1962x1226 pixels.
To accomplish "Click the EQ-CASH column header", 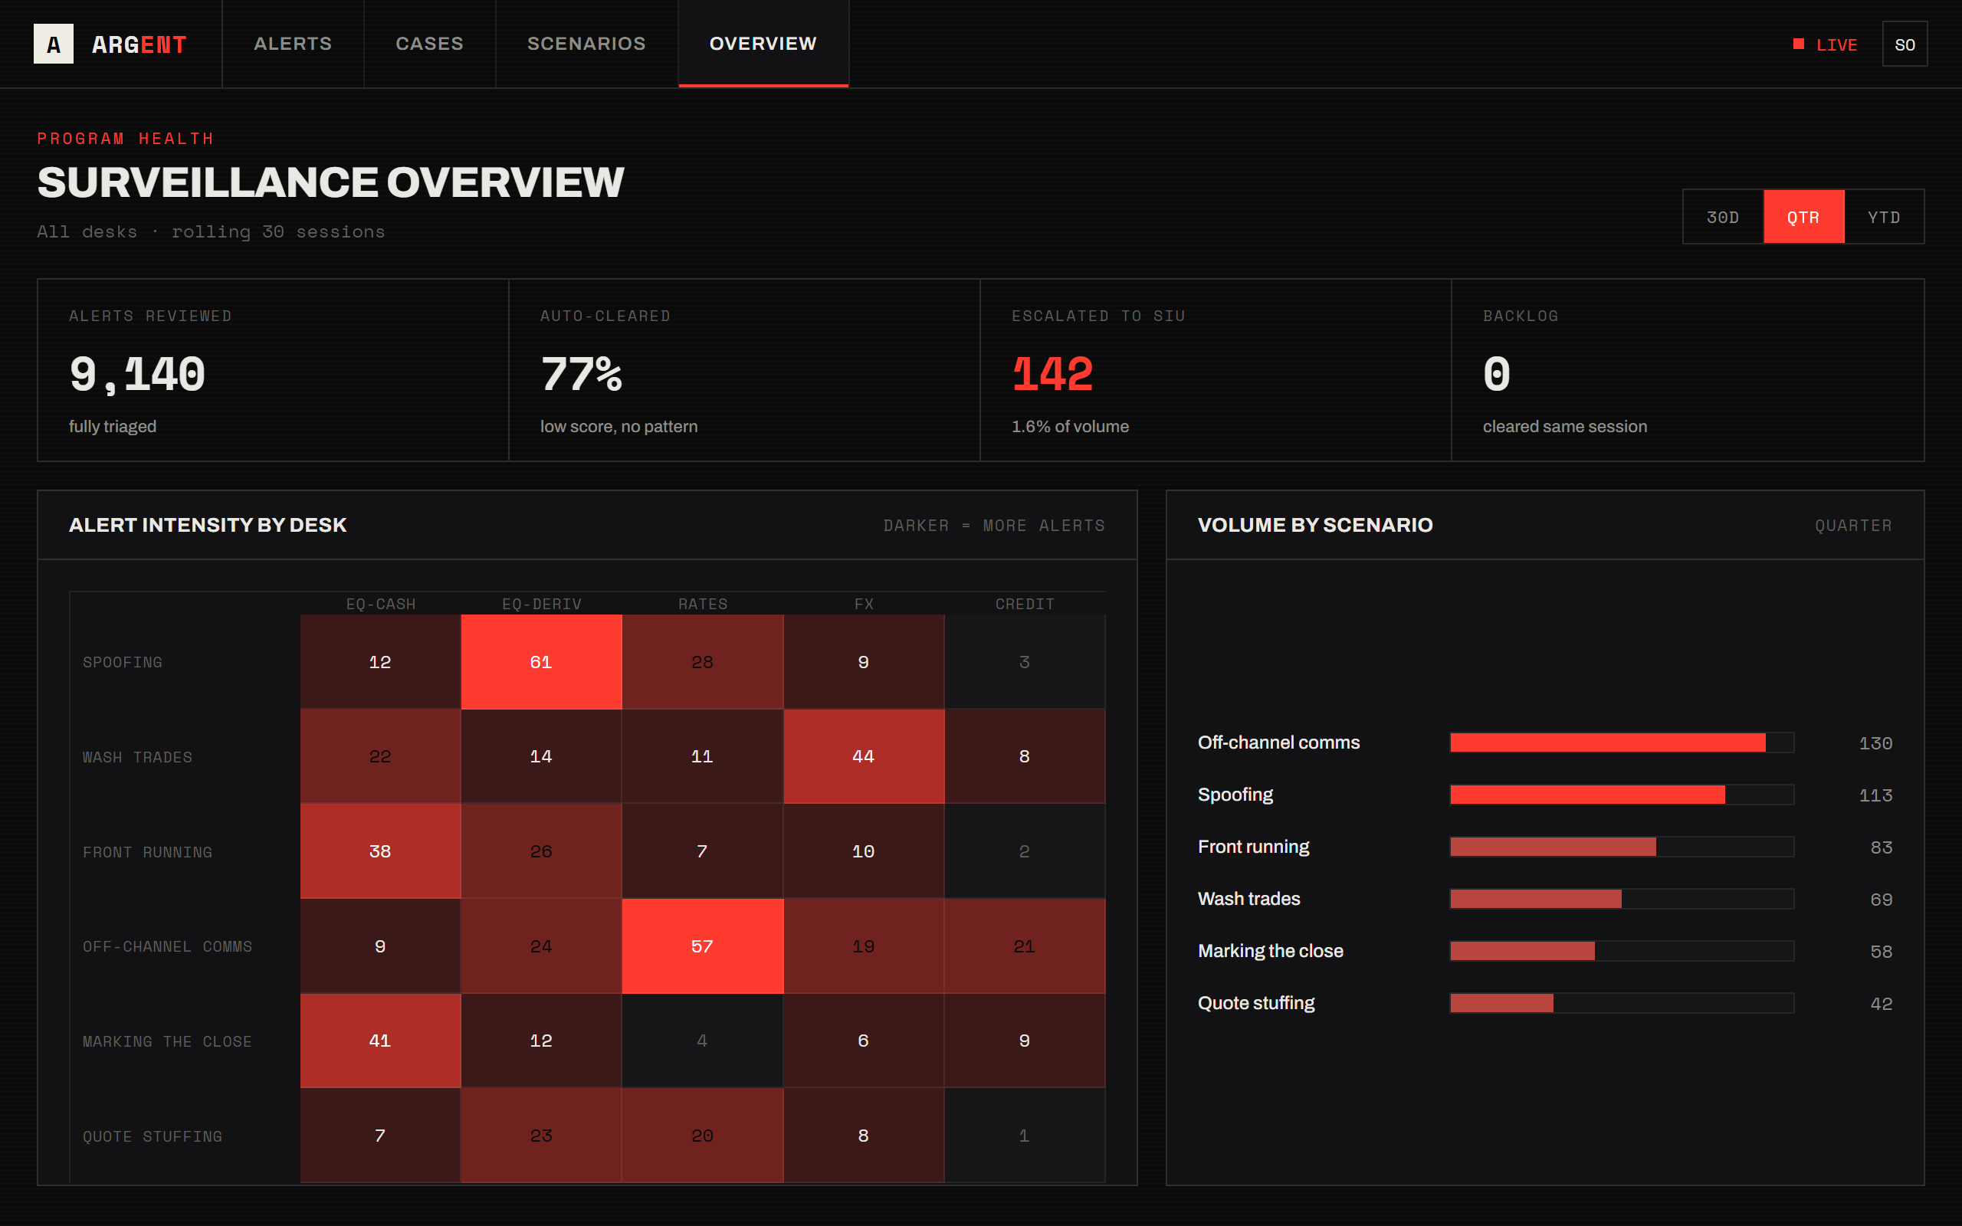I will [380, 604].
